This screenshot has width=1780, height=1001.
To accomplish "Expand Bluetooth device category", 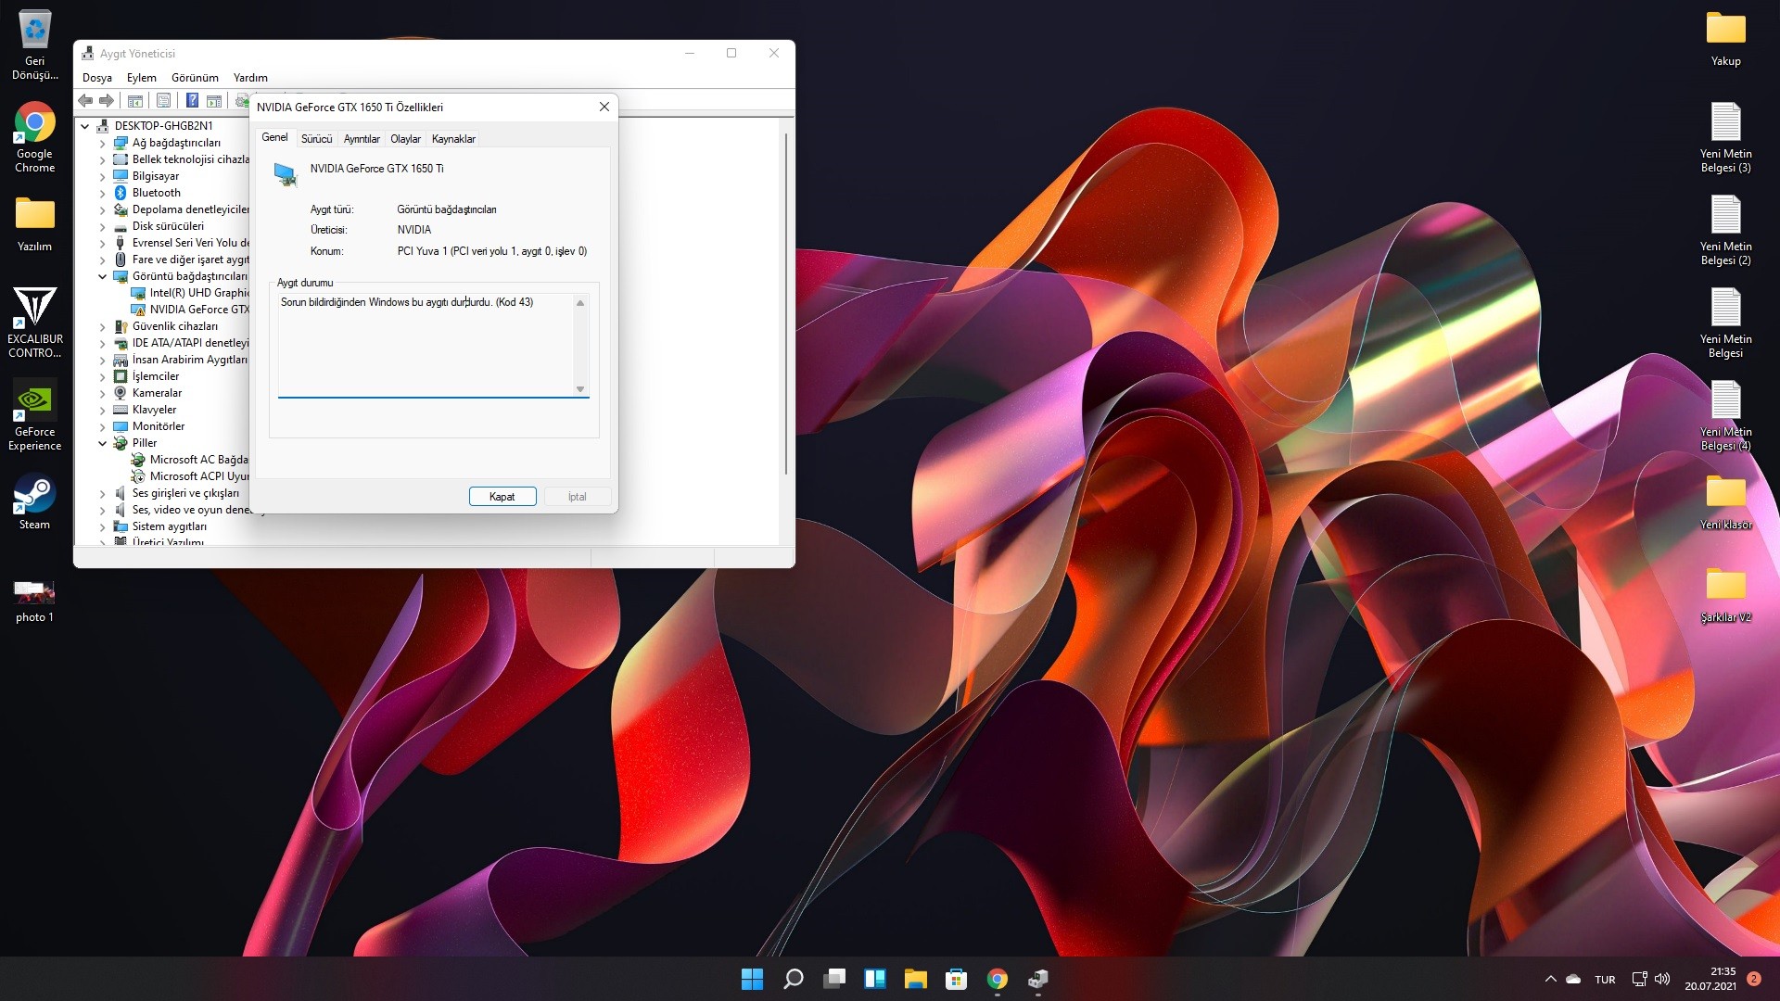I will coord(103,193).
